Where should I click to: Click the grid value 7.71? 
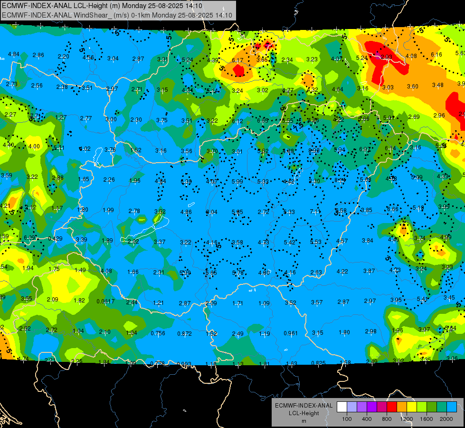coord(36,116)
